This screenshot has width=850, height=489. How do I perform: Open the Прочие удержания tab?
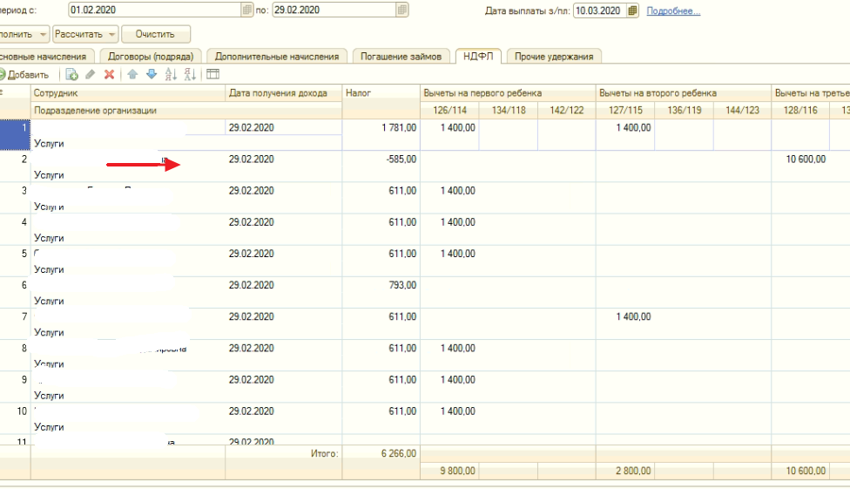[554, 57]
